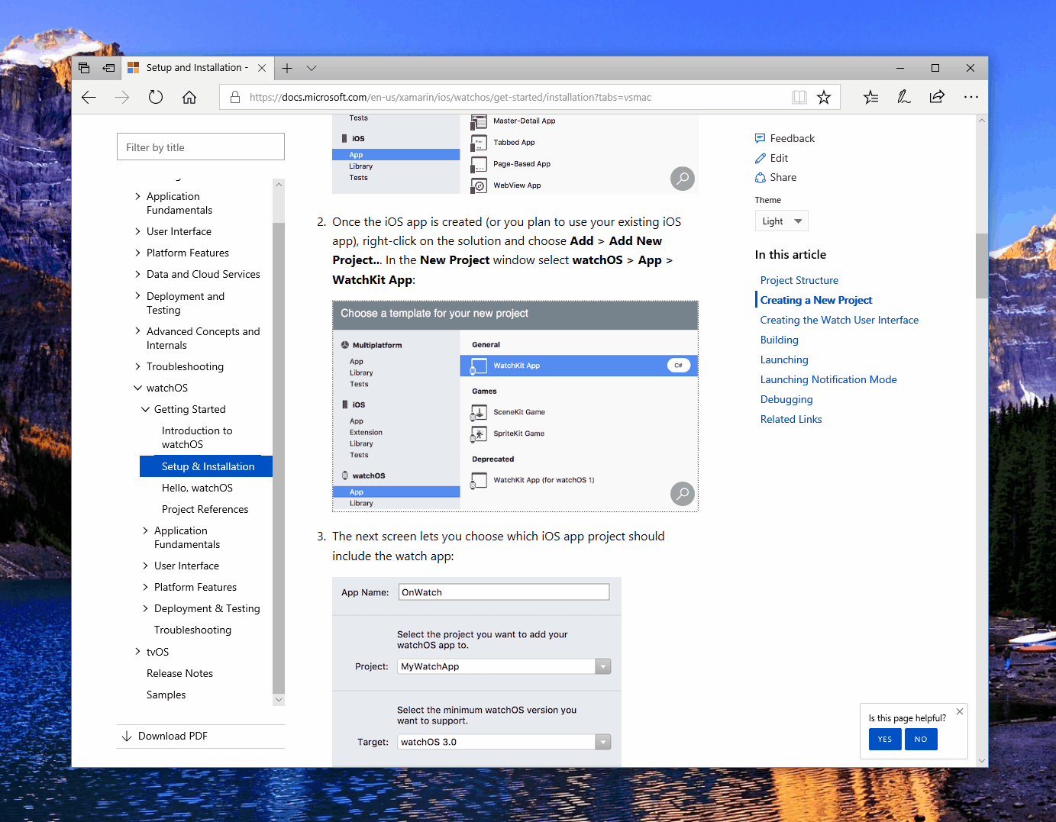Click YES on the page helpful prompt
1056x822 pixels.
click(884, 739)
